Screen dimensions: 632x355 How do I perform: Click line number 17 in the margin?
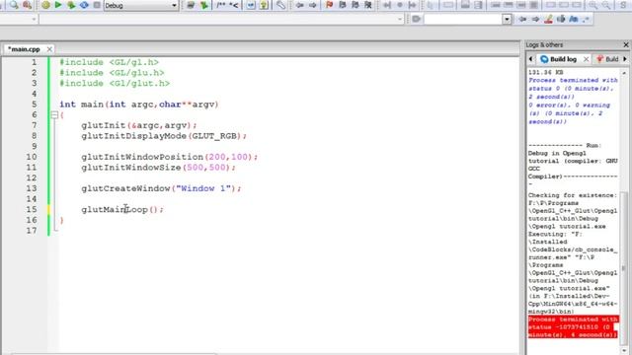tap(32, 230)
